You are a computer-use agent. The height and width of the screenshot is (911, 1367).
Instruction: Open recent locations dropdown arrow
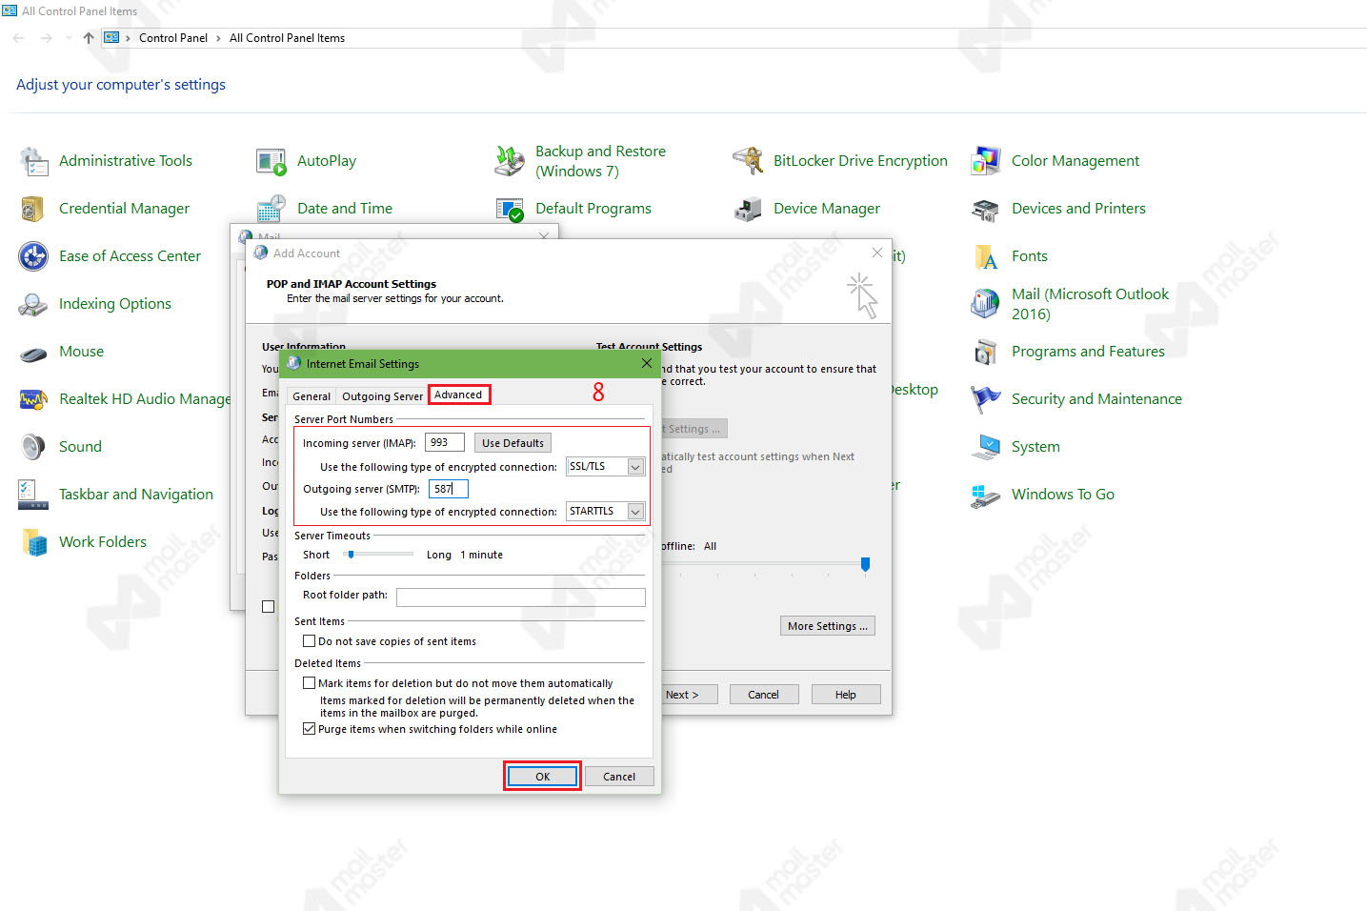(x=69, y=38)
